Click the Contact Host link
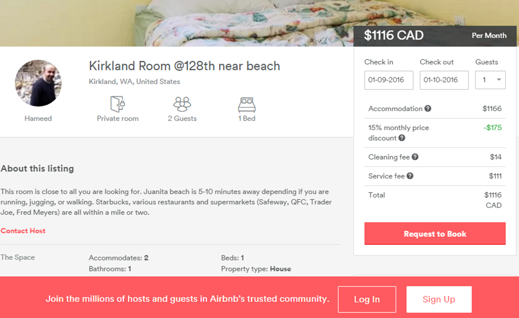The width and height of the screenshot is (519, 318). pos(23,231)
